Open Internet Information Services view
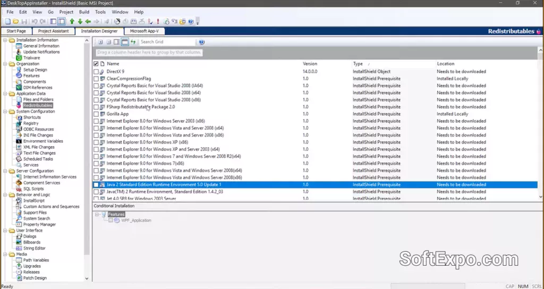The image size is (544, 289). pyautogui.click(x=49, y=177)
